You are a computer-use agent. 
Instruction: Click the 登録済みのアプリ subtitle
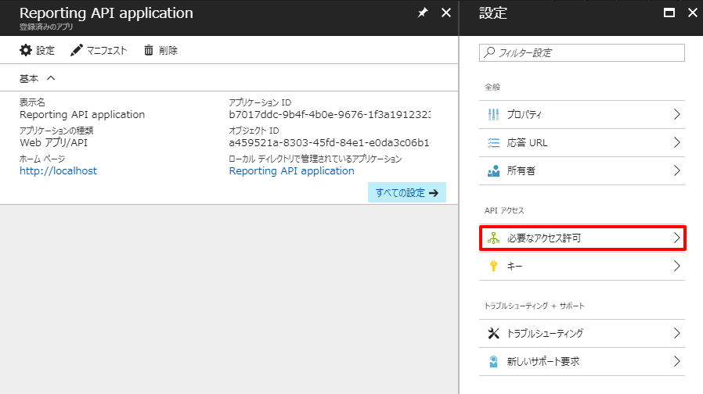(x=46, y=27)
